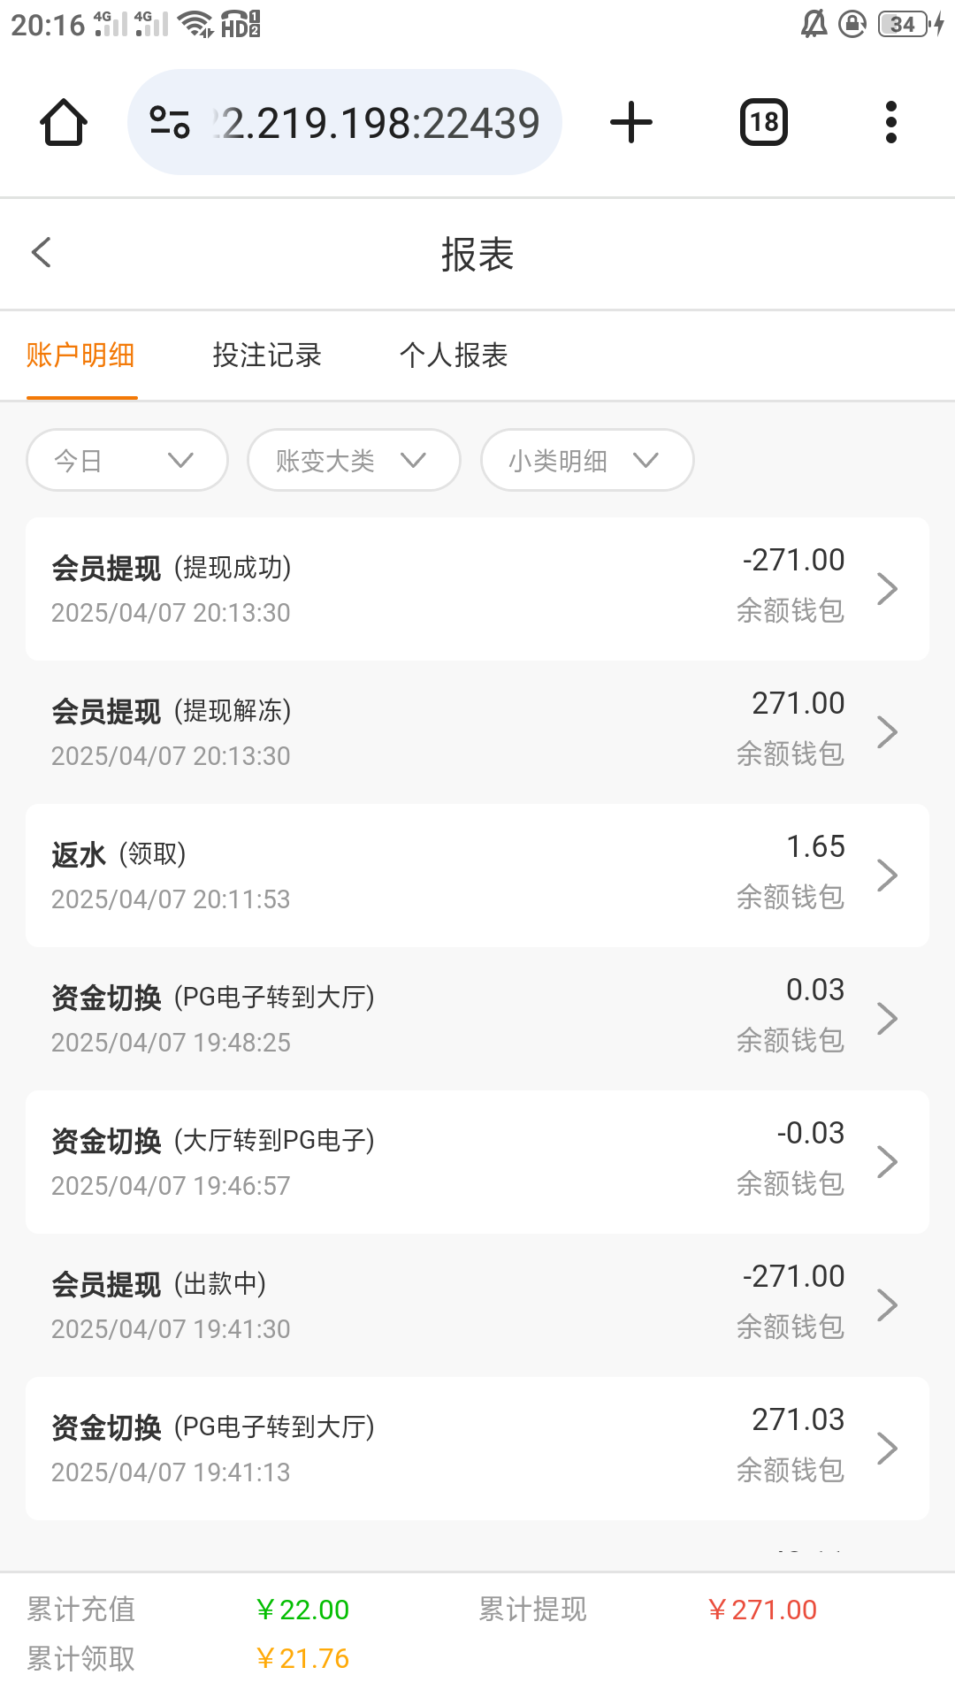Open details arrow for 提现成功 entry
955x1698 pixels.
(x=887, y=589)
